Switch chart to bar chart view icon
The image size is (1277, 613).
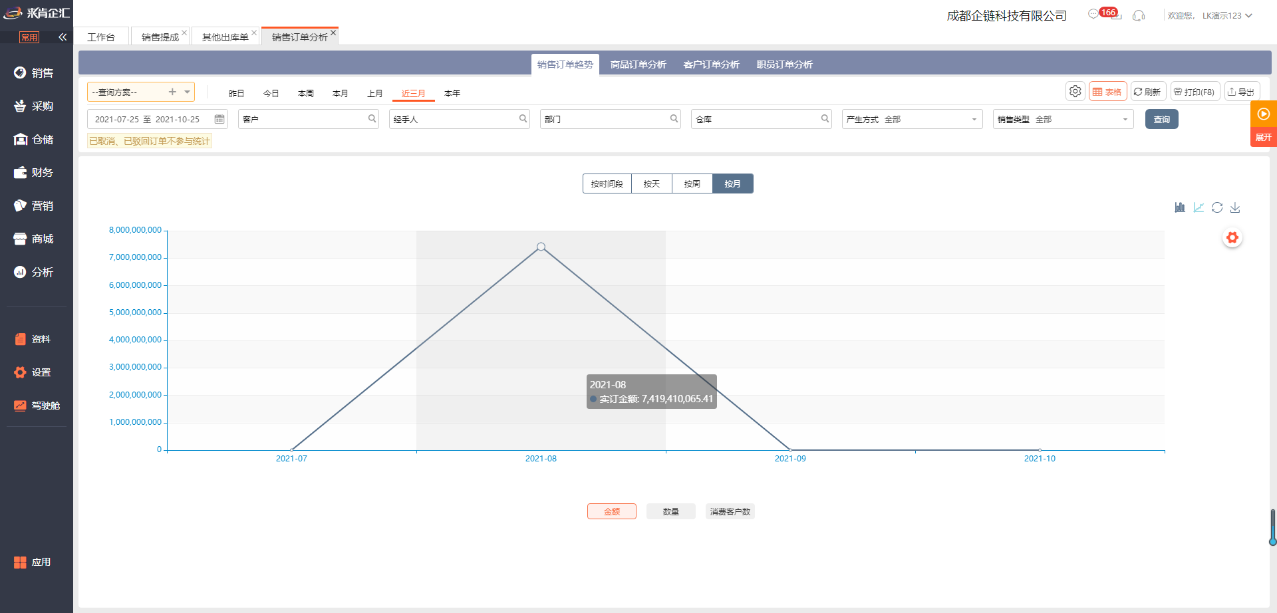(x=1179, y=207)
